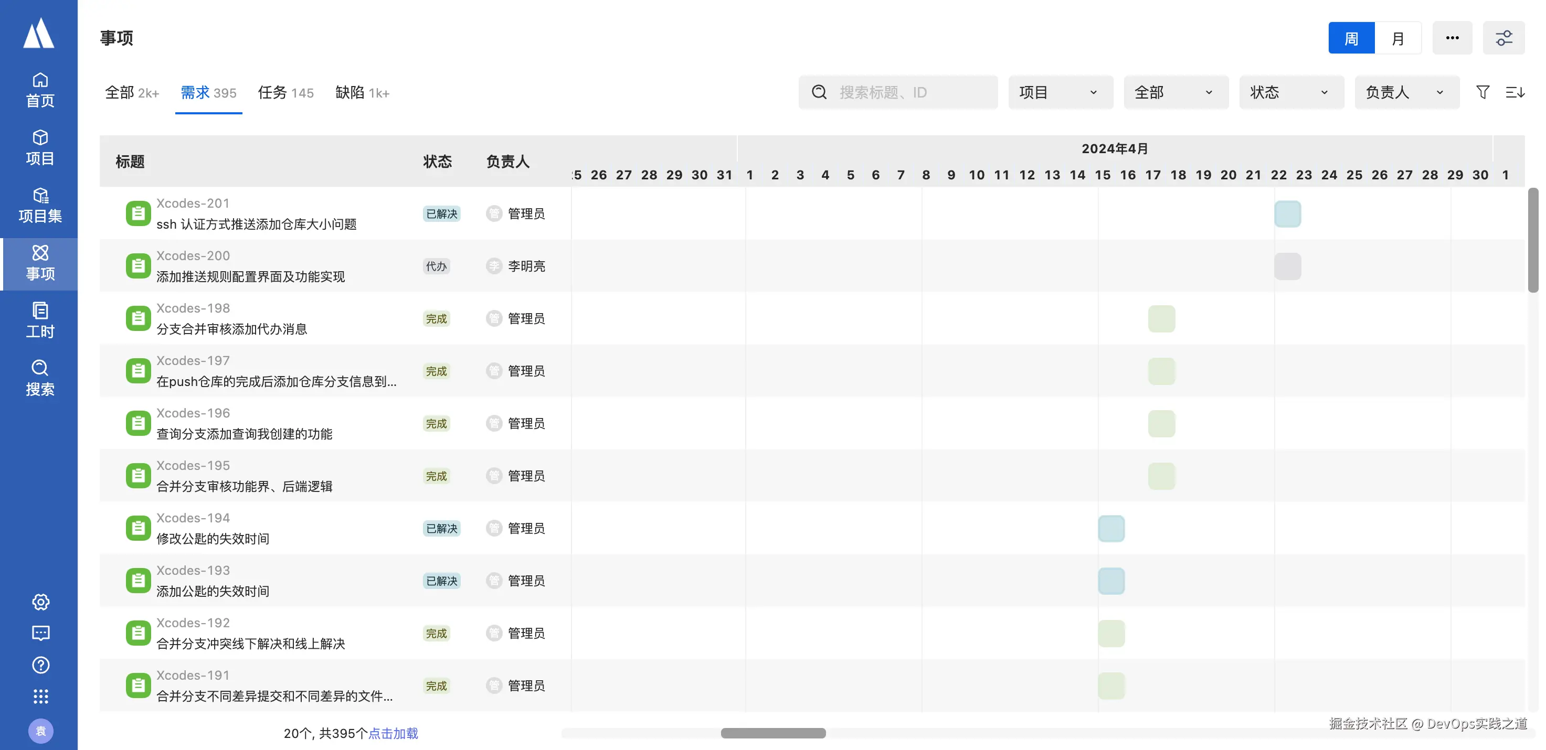Switch timeline to 月 month view
Image resolution: width=1546 pixels, height=750 pixels.
1398,38
